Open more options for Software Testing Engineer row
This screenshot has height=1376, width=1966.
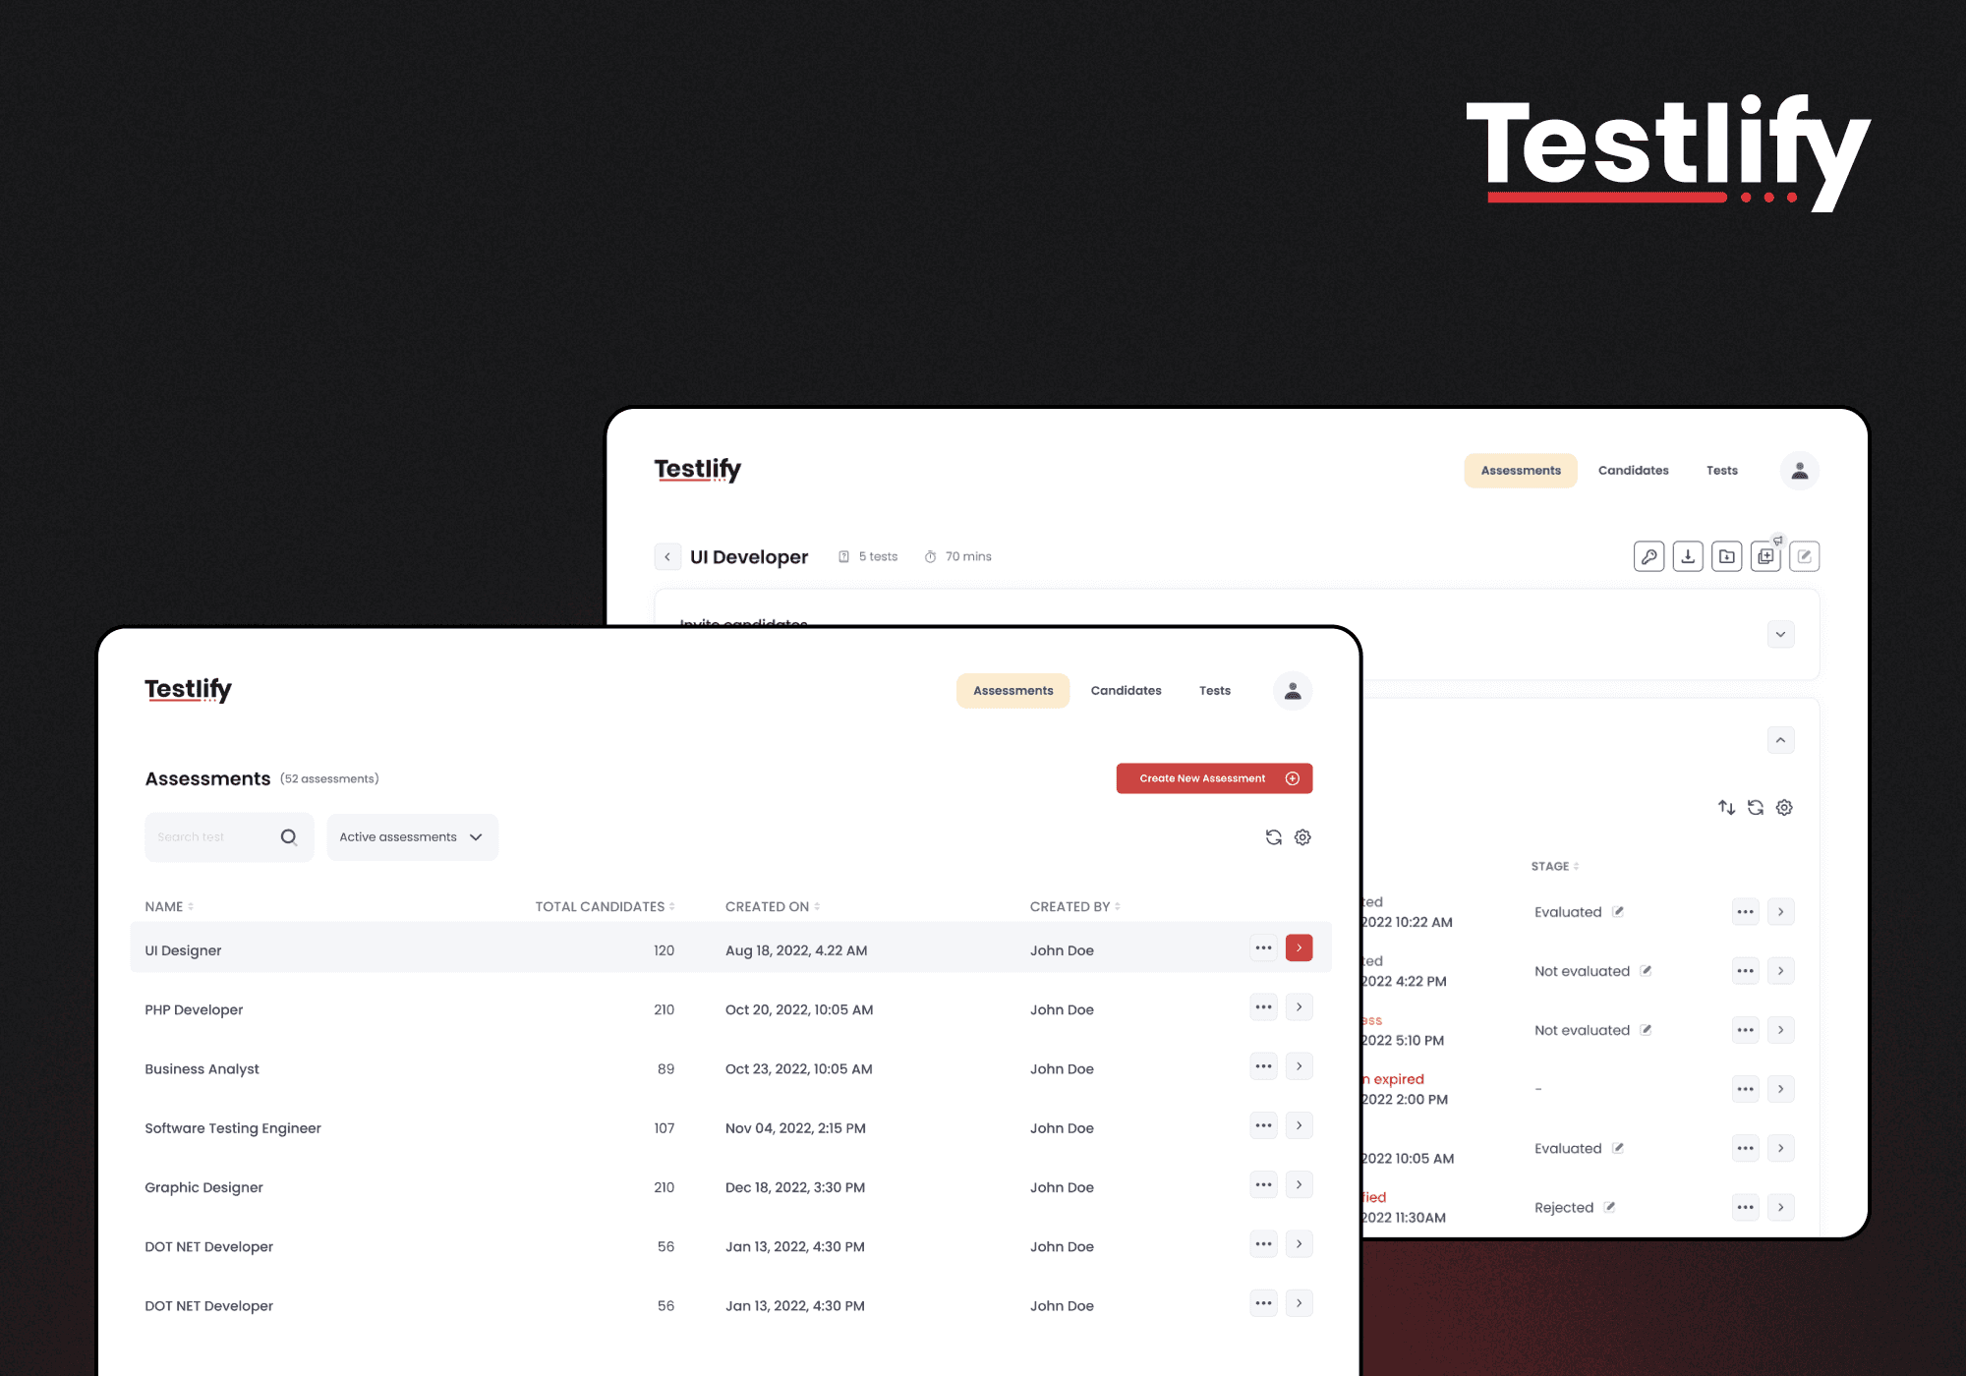pyautogui.click(x=1264, y=1125)
